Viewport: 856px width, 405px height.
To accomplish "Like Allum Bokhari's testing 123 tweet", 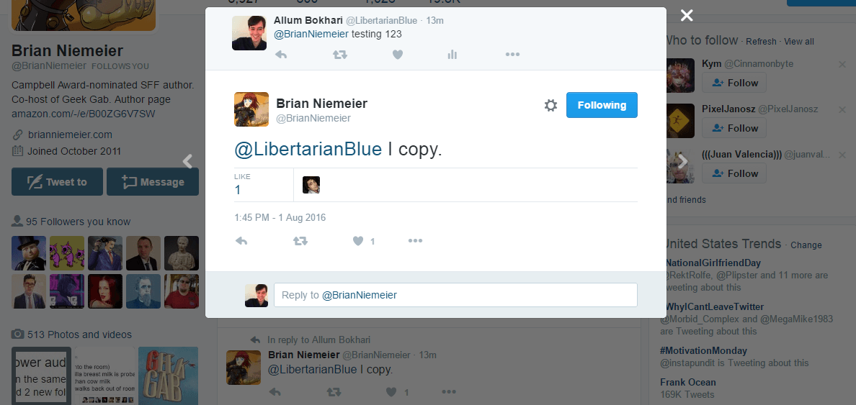I will (x=398, y=55).
